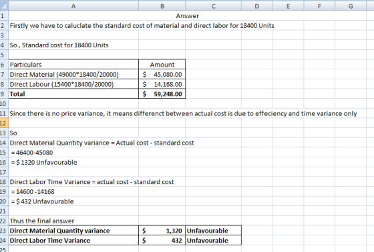374x252 pixels.
Task: Select column D header
Action: 257,6
